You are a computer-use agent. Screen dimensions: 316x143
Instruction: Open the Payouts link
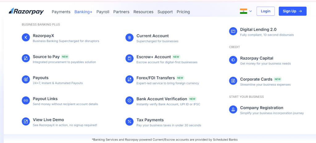pos(41,78)
